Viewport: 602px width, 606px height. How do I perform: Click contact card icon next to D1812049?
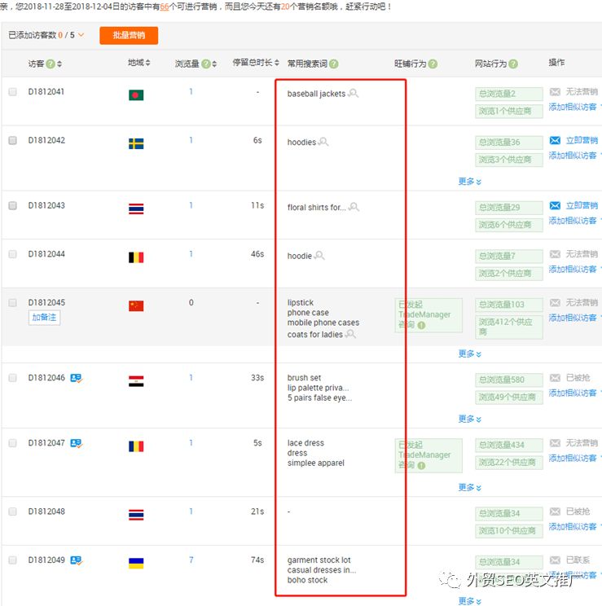77,560
